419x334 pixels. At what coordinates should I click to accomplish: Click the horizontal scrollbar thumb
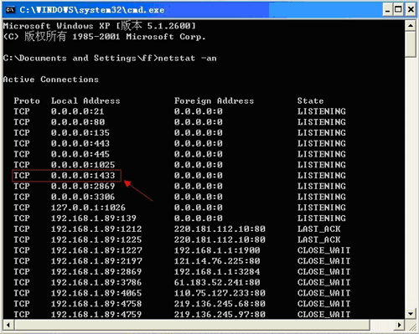click(x=193, y=325)
